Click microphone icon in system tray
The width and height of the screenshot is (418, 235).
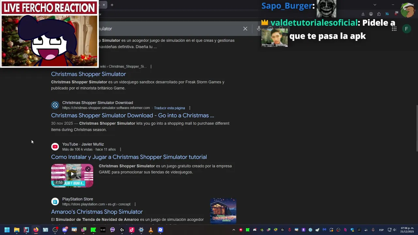tap(373, 230)
